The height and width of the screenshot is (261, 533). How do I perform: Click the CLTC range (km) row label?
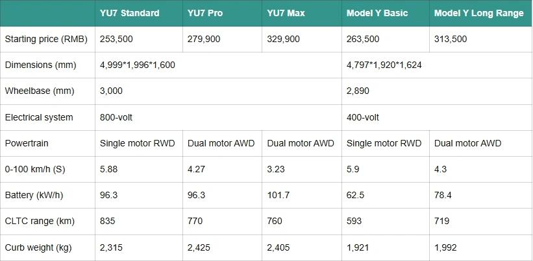(x=38, y=221)
